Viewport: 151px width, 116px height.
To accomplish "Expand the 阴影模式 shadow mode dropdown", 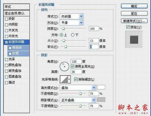I will 94,100.
